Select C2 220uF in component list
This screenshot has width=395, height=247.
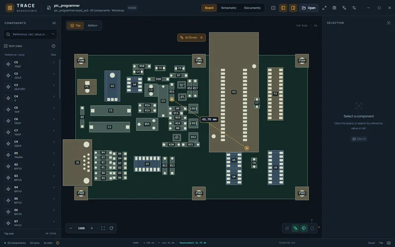(30, 76)
